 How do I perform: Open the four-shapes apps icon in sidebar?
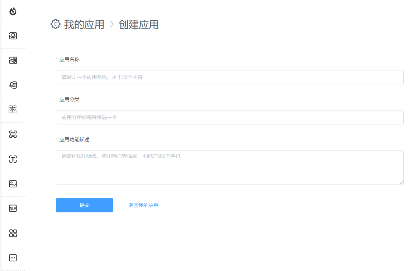click(13, 233)
